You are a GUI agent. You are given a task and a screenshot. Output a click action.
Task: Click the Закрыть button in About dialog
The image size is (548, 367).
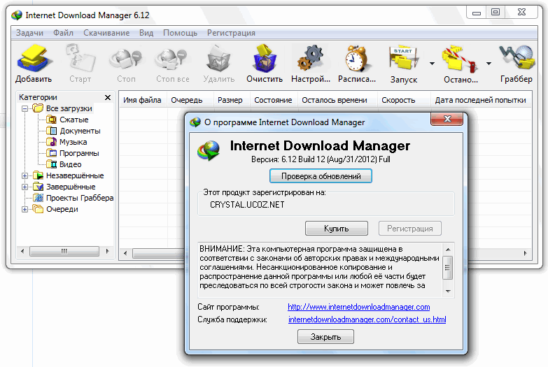pos(325,337)
